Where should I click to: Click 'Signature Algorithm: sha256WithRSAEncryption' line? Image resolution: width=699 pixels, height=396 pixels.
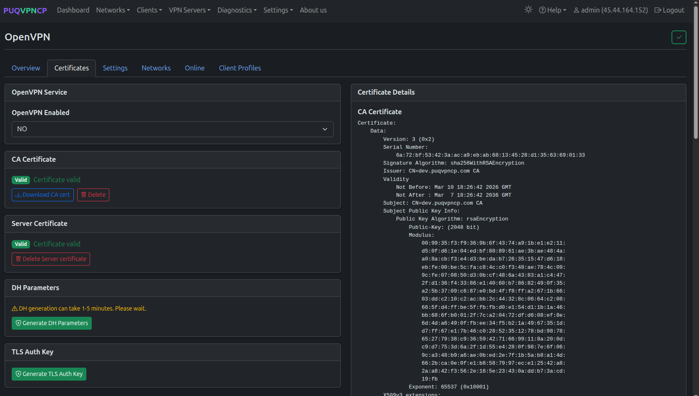[454, 163]
